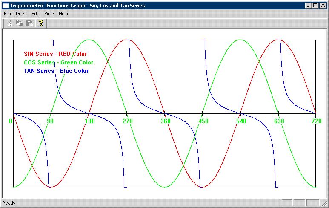Click the application icon in title bar

tap(6, 6)
